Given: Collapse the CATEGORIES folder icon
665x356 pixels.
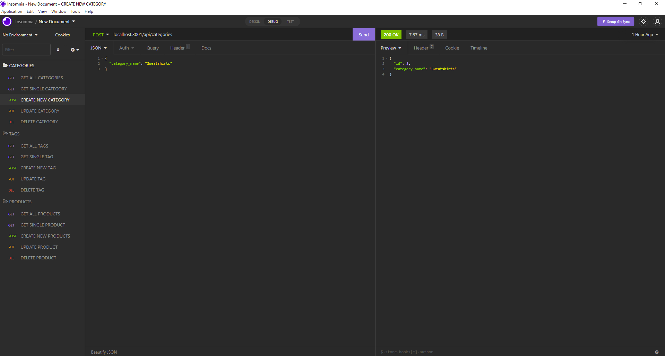Looking at the screenshot, I should [5, 65].
